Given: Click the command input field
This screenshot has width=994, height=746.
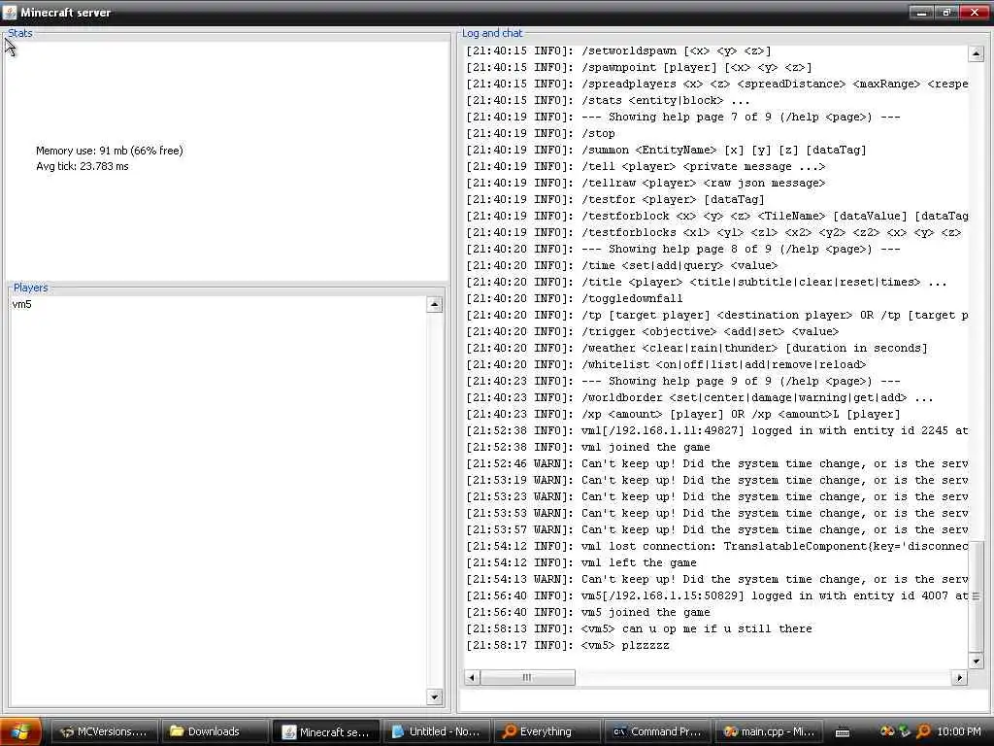Looking at the screenshot, I should [x=723, y=699].
